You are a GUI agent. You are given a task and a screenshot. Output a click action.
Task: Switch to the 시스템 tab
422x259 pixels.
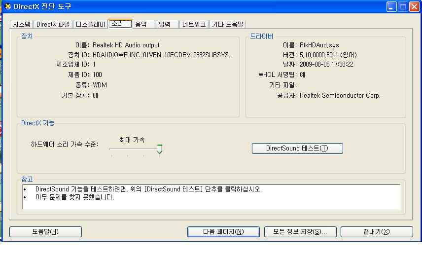22,24
